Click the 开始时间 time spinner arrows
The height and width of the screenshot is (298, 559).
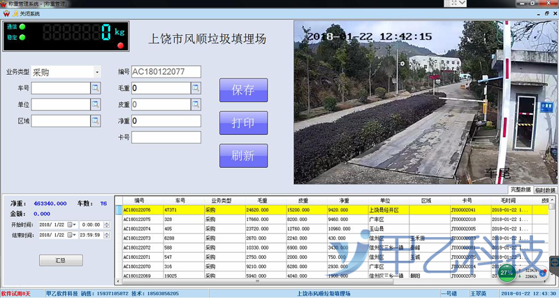105,225
